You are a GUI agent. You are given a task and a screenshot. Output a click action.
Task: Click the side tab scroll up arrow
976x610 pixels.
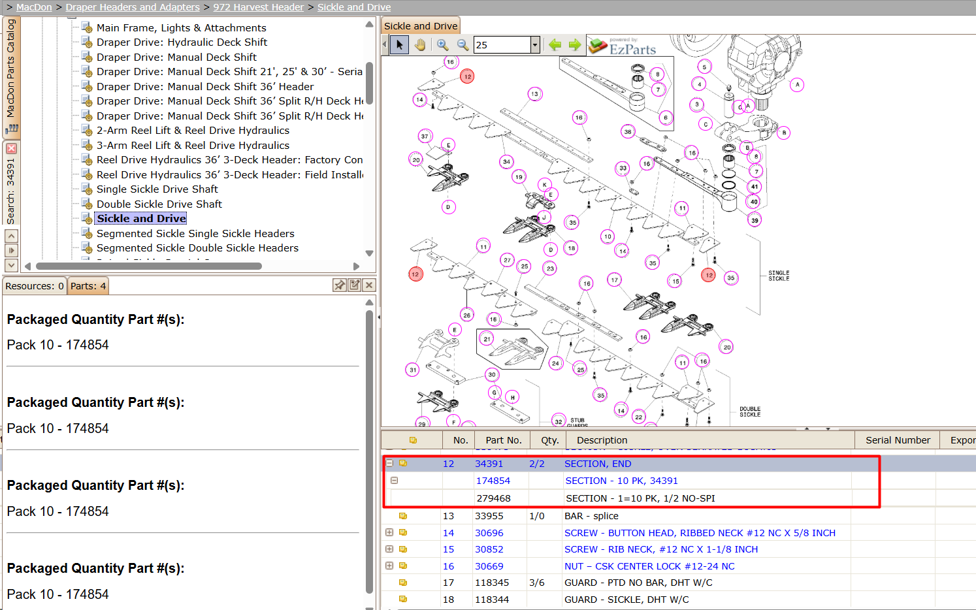pos(11,236)
